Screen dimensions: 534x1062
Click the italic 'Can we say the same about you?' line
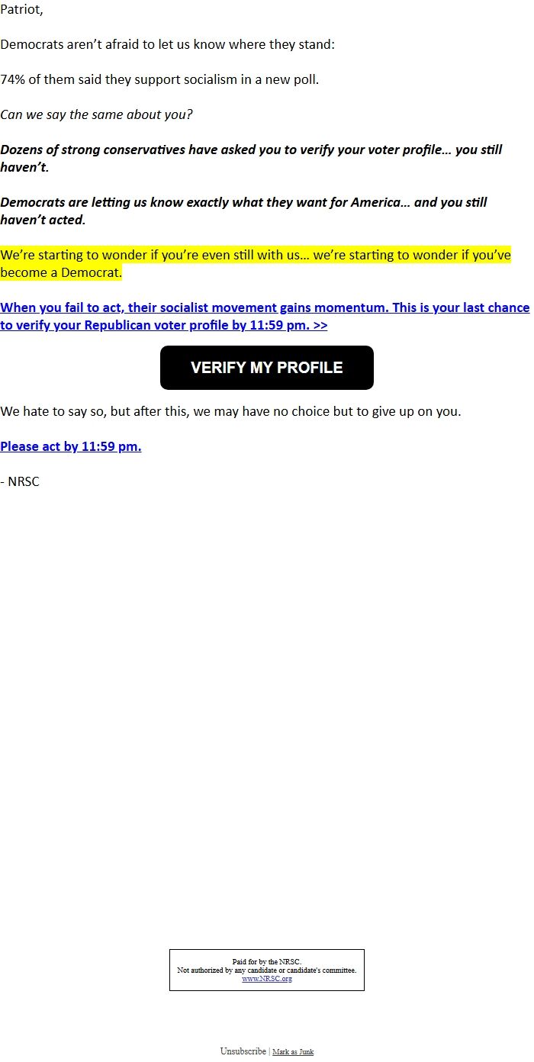(x=96, y=114)
